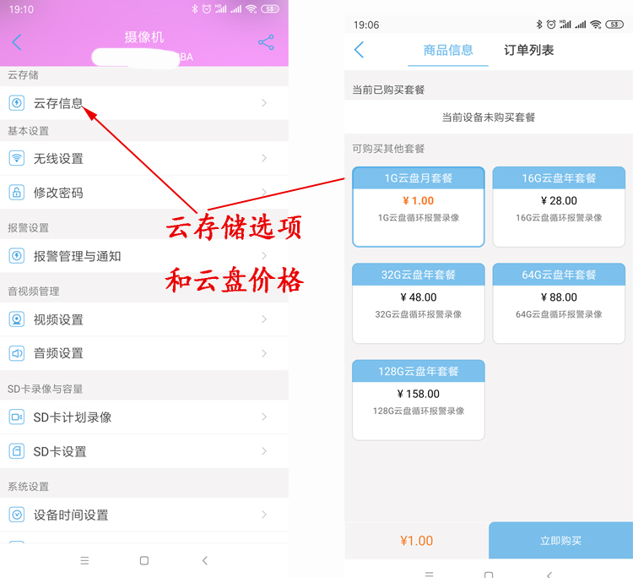The height and width of the screenshot is (578, 633).
Task: Expand the 报警管理与通知 row chevron
Action: click(264, 255)
